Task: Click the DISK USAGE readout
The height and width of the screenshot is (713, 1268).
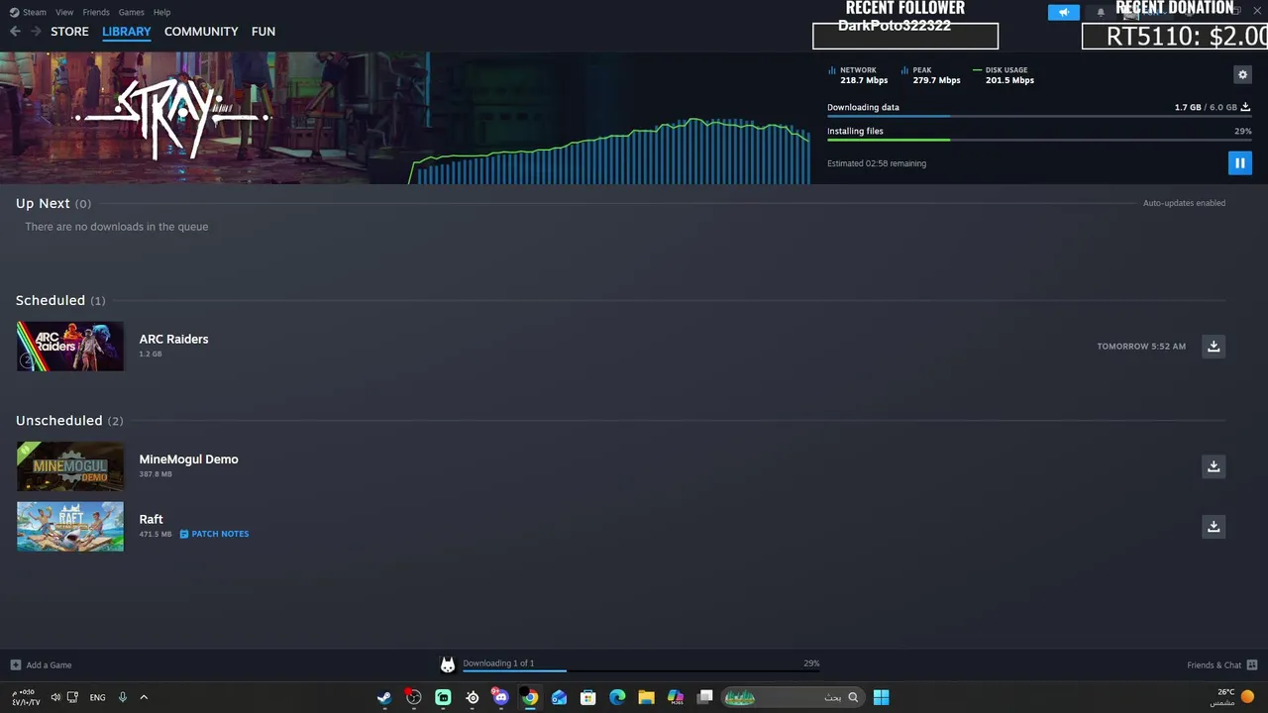Action: [x=1004, y=75]
